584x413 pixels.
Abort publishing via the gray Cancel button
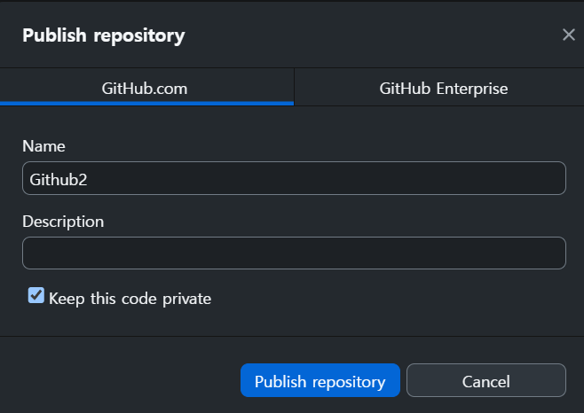(x=485, y=381)
